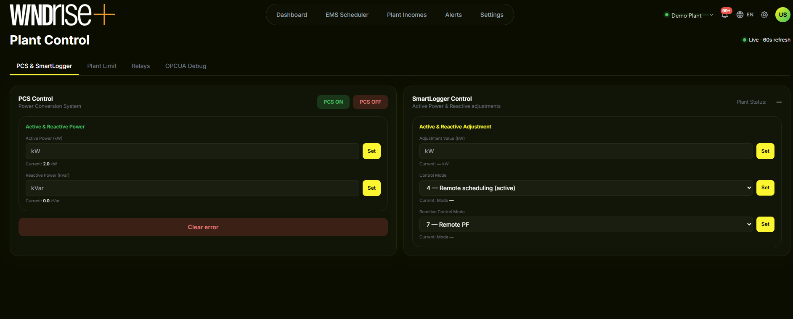Switch to the OPCUA Debug tab
793x319 pixels.
(186, 66)
